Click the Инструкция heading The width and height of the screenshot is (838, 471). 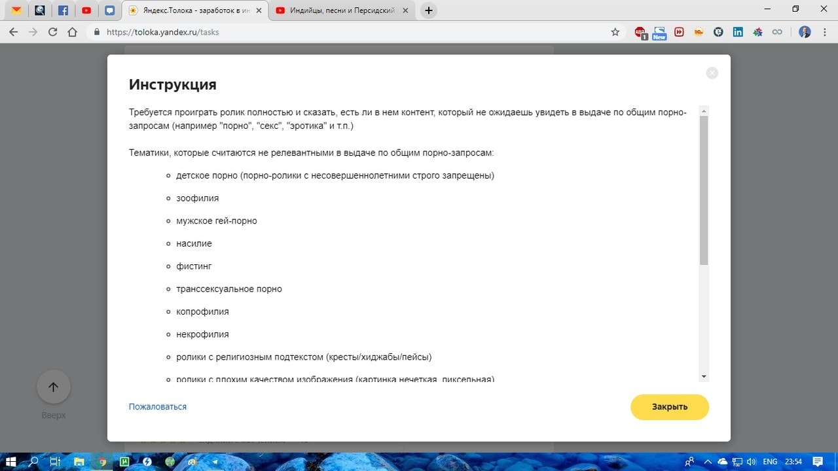click(x=173, y=84)
